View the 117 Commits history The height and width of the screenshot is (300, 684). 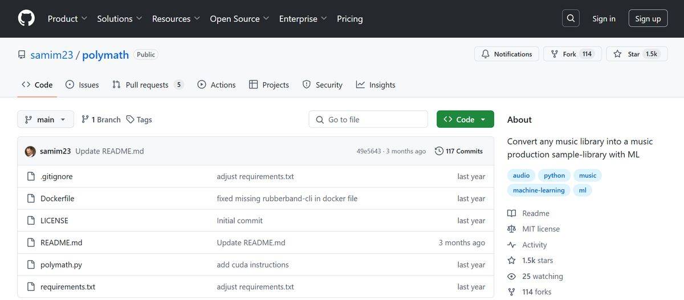[459, 151]
